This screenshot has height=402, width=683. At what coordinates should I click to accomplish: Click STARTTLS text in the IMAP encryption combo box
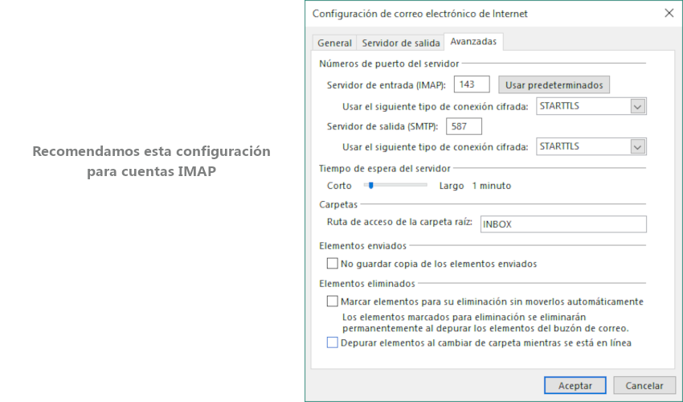[x=582, y=106]
